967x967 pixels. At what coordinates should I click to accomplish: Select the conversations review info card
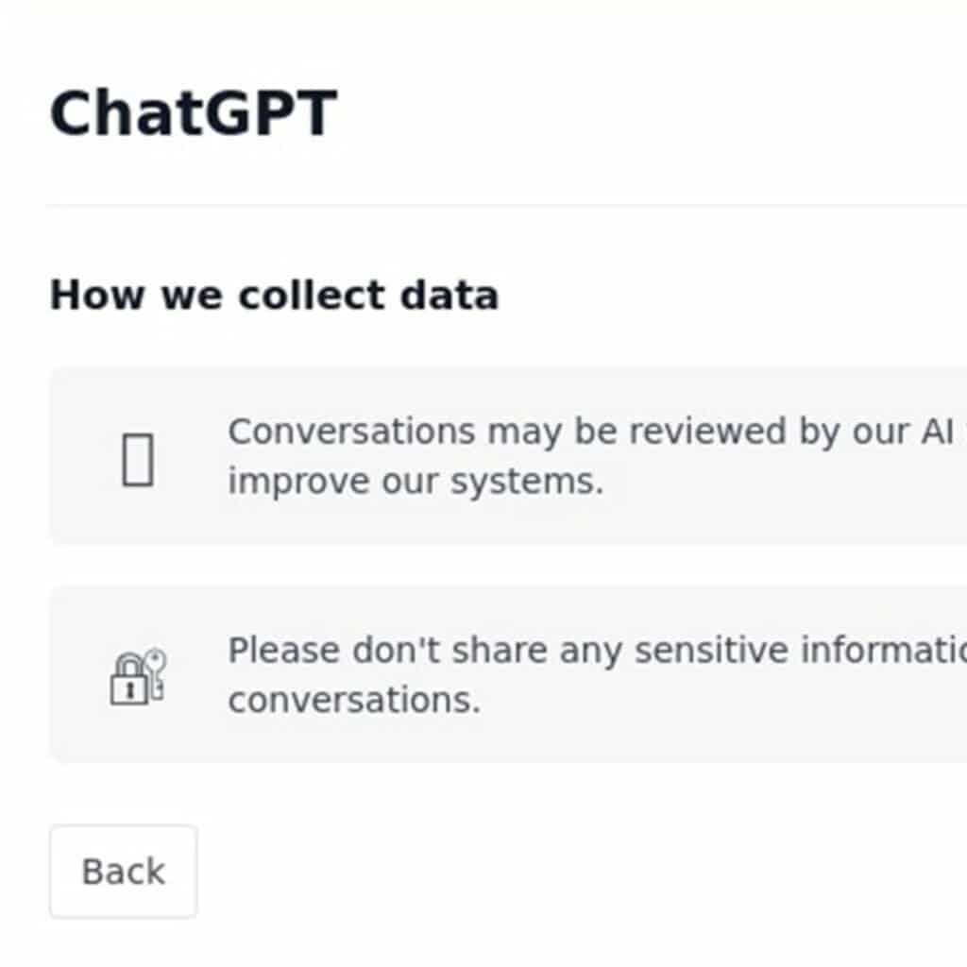(508, 456)
